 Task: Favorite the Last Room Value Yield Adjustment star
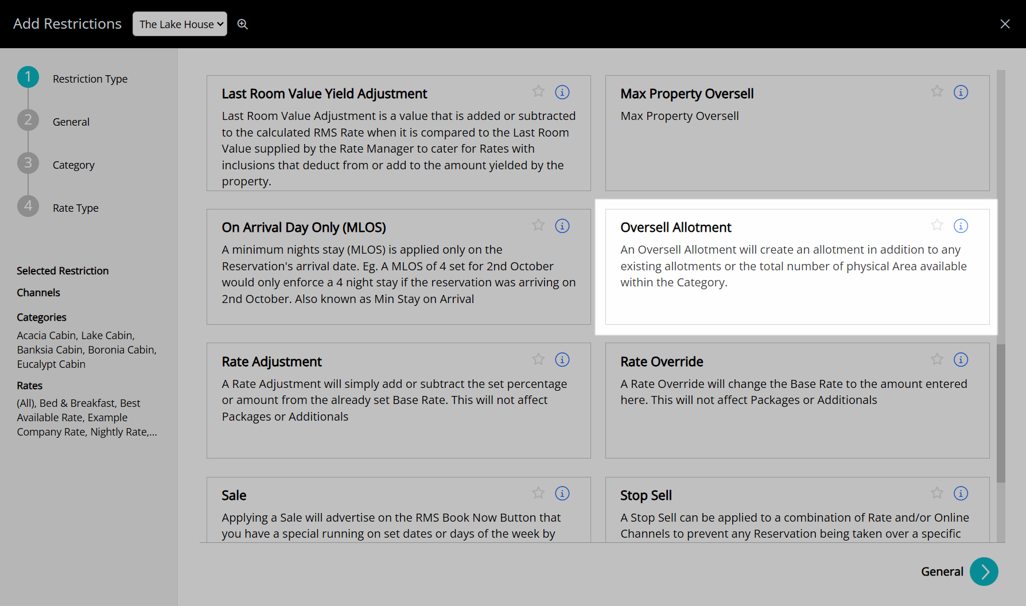(x=538, y=91)
